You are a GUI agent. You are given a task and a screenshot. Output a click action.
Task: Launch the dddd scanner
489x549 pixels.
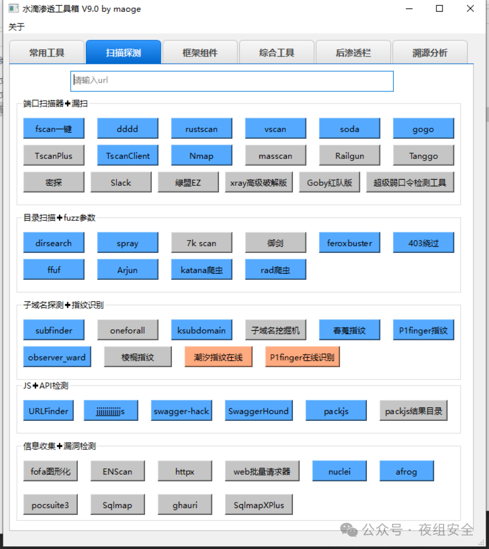coord(128,129)
